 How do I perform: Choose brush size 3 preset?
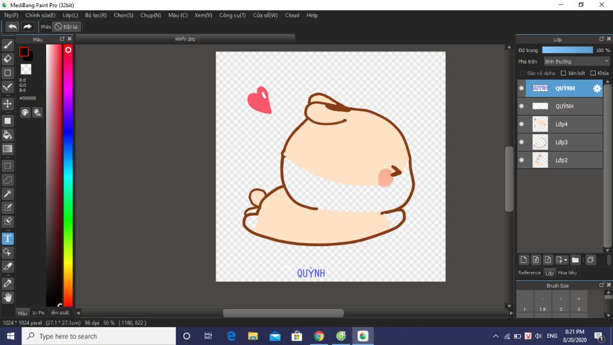tap(579, 303)
